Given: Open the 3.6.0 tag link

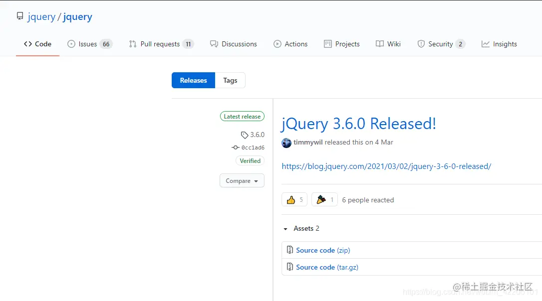Looking at the screenshot, I should [x=257, y=135].
